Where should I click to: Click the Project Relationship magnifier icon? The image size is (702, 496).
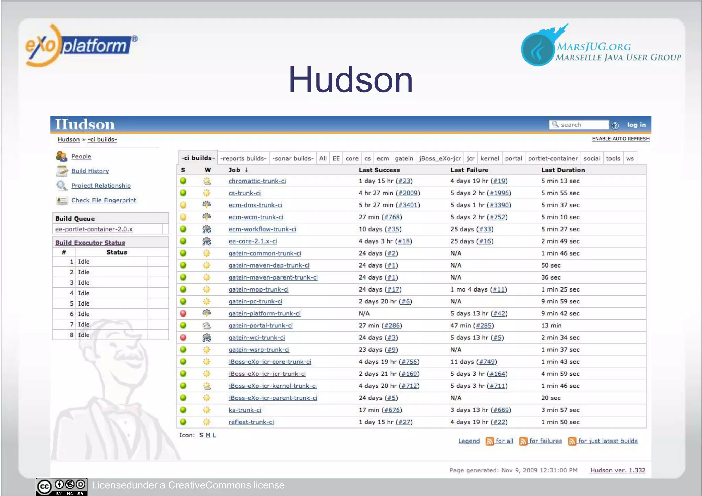tap(62, 185)
